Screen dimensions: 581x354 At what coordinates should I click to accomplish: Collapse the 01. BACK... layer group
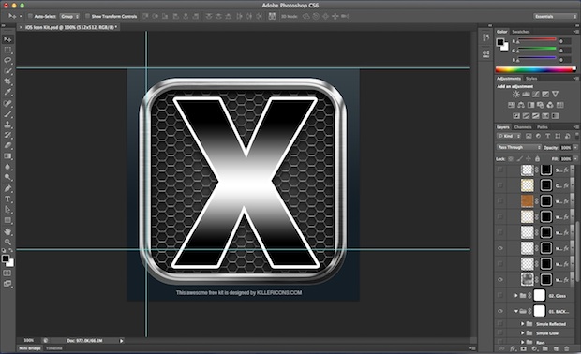click(515, 311)
